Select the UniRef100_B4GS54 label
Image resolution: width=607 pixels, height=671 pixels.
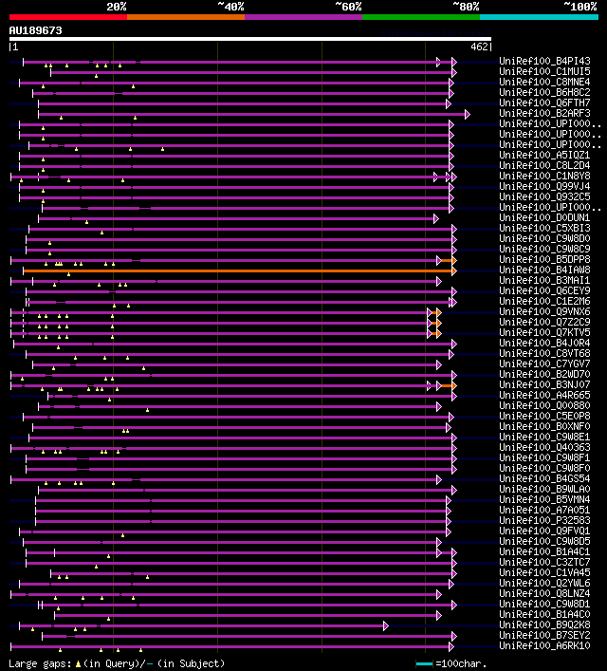(x=544, y=478)
